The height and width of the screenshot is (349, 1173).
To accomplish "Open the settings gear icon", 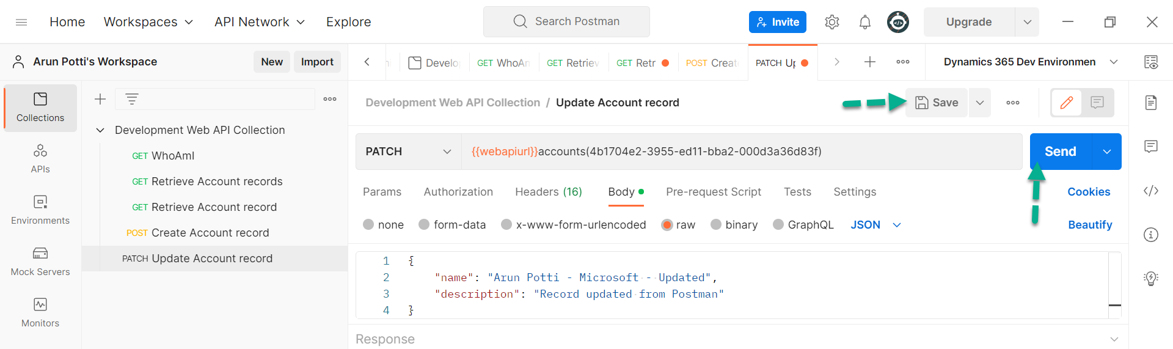I will coord(831,22).
